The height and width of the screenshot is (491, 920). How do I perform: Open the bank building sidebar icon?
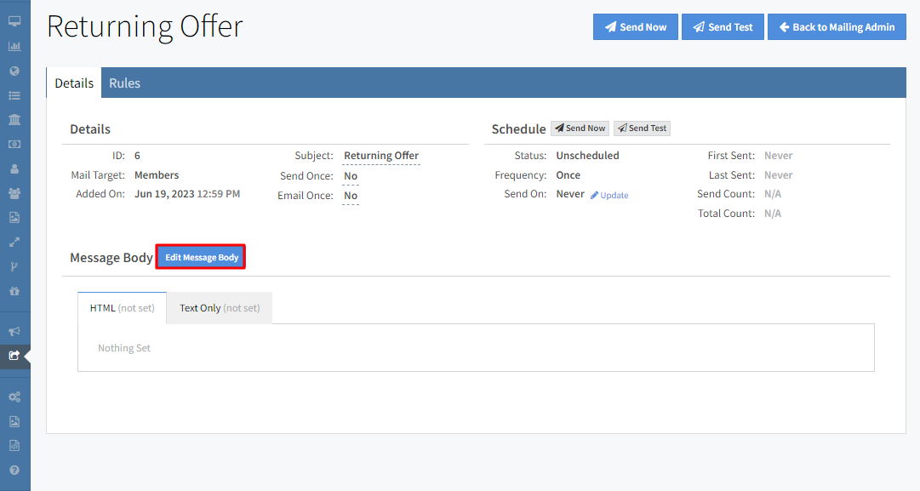(14, 119)
